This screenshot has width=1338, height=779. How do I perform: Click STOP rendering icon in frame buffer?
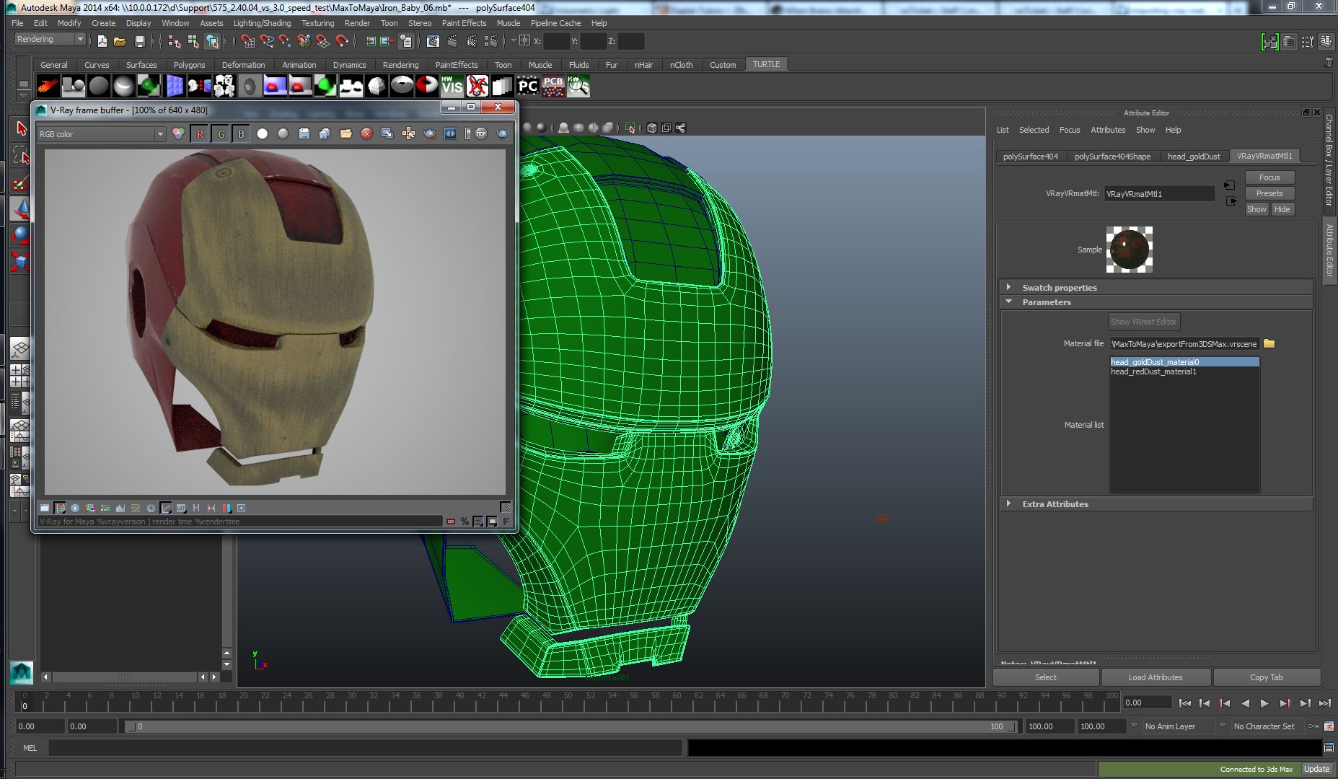pyautogui.click(x=481, y=134)
